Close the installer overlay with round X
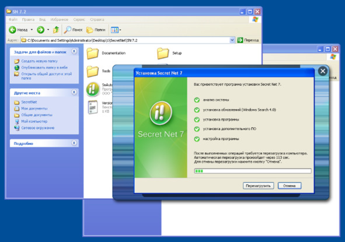 tap(323, 71)
